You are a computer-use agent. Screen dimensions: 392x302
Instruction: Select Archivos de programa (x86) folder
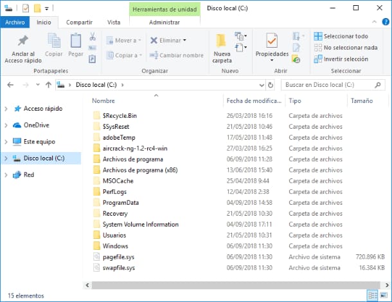[140, 170]
